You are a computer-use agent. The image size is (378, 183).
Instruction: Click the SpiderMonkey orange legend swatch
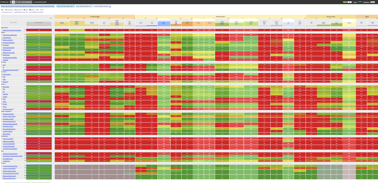tap(6, 10)
